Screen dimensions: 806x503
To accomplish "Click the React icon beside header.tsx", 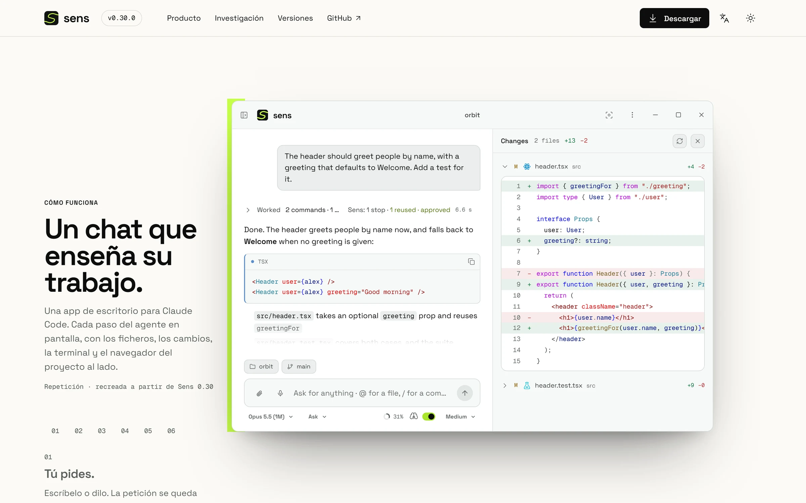I will (x=527, y=167).
